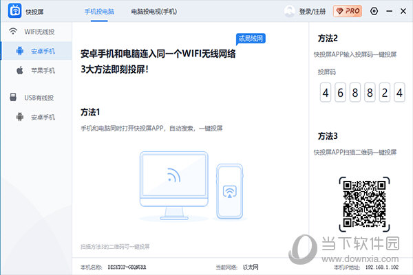Open the 电脑投电视(手机) tab
The image size is (413, 275).
[x=154, y=12]
